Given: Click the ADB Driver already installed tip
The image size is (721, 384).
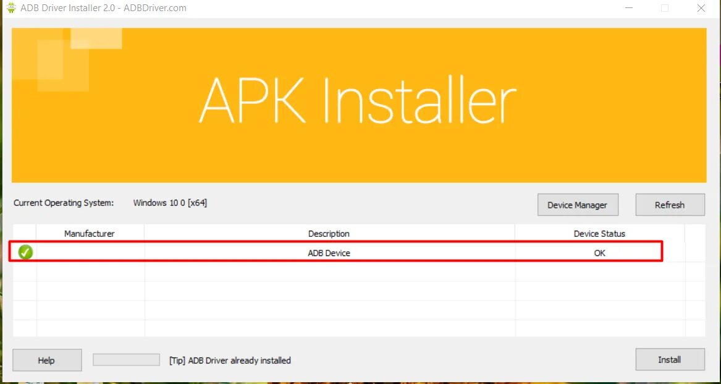Looking at the screenshot, I should pos(230,361).
